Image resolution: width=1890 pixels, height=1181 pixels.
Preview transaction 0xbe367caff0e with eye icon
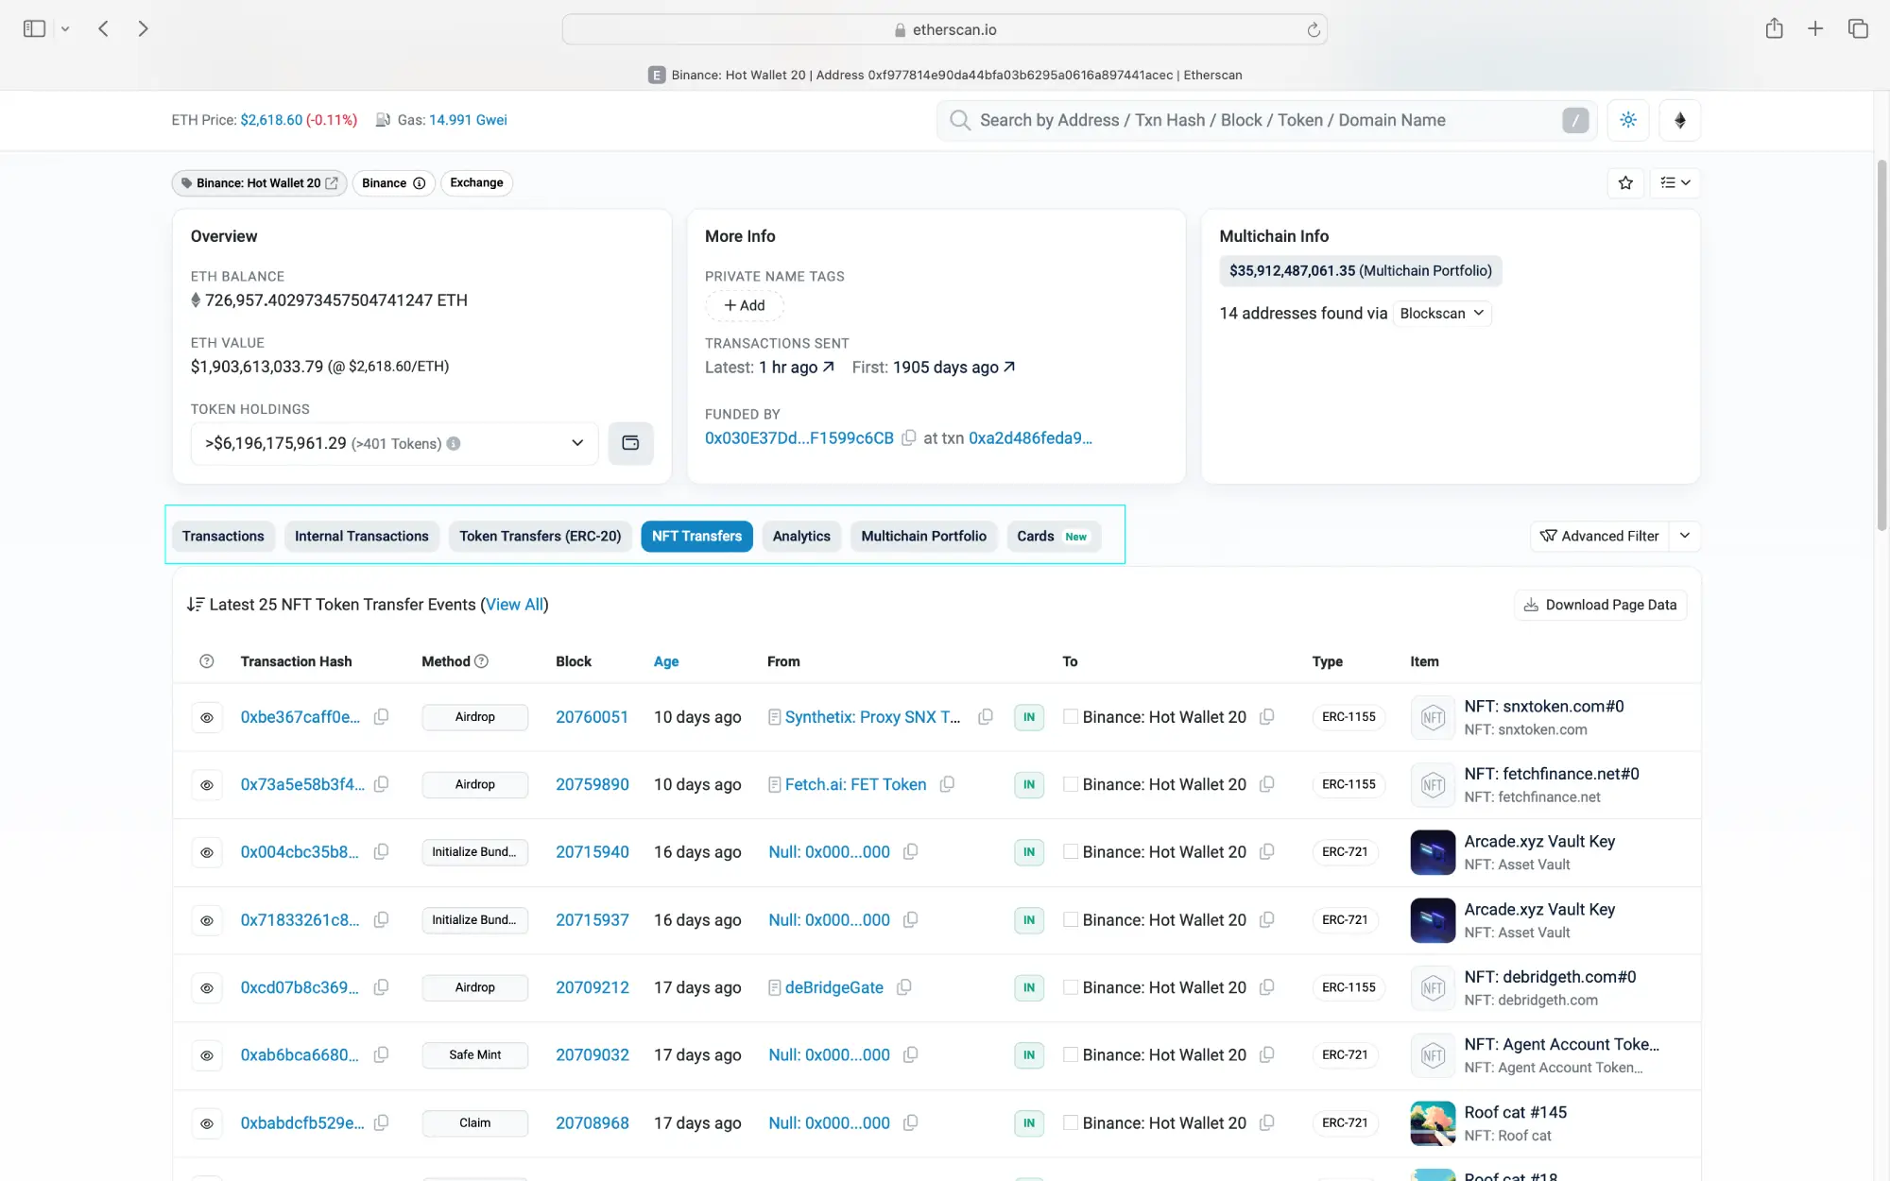point(207,717)
